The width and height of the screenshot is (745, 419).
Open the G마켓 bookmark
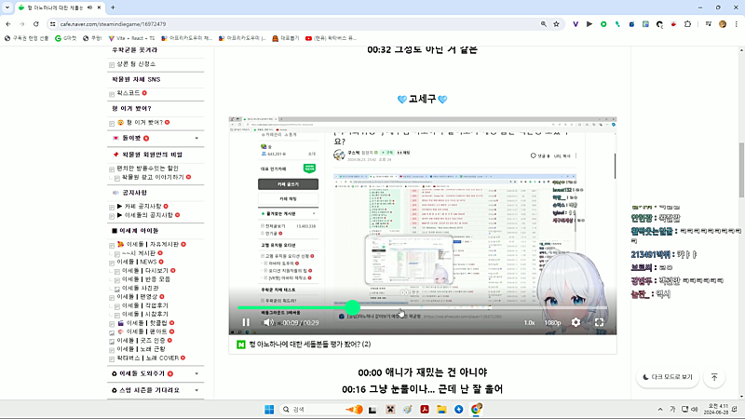(x=65, y=38)
